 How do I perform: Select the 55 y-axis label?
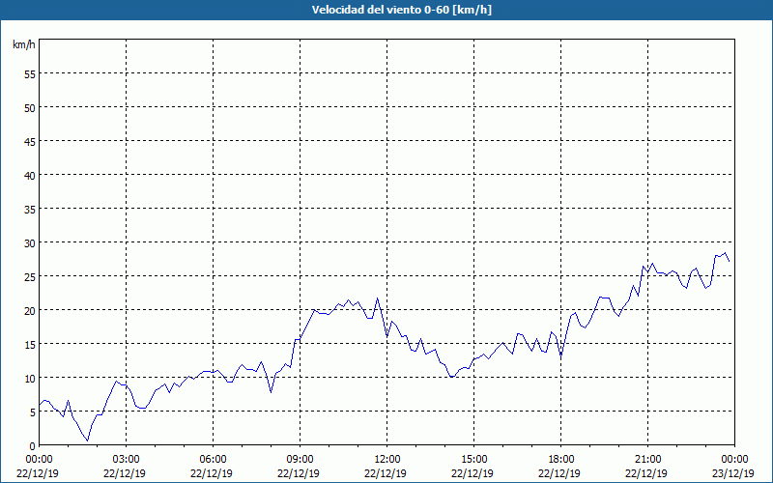30,73
